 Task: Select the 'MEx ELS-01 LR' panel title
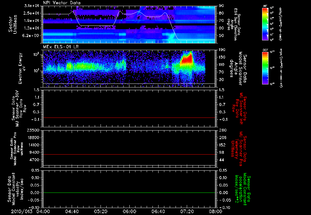coord(61,47)
